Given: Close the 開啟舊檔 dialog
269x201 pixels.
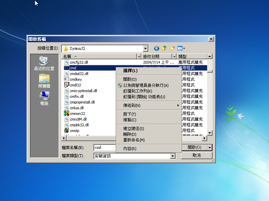Looking at the screenshot, I should click(x=211, y=39).
